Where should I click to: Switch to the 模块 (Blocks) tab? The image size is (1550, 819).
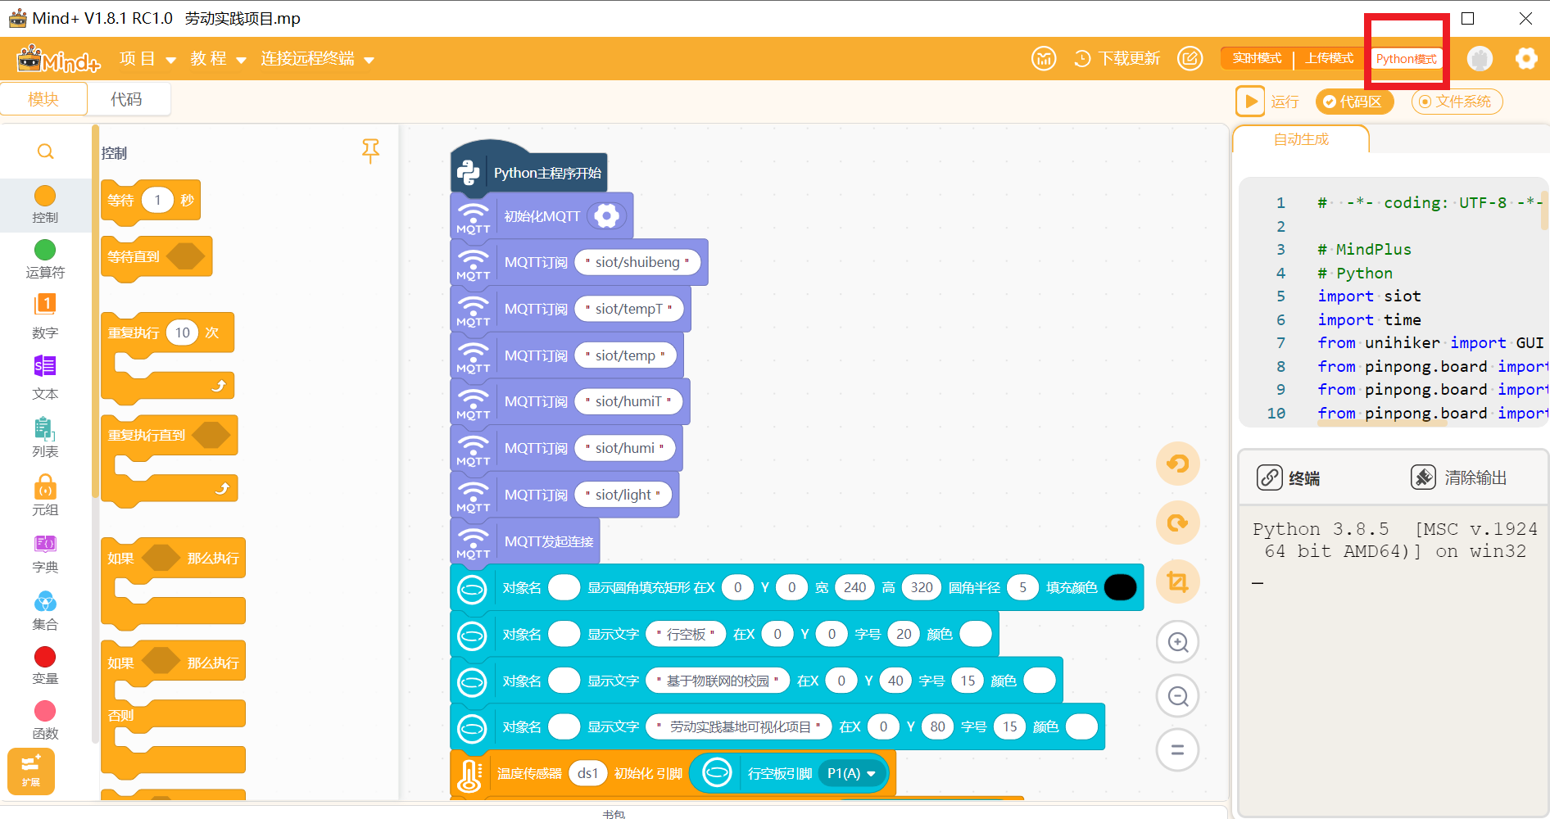pyautogui.click(x=43, y=99)
